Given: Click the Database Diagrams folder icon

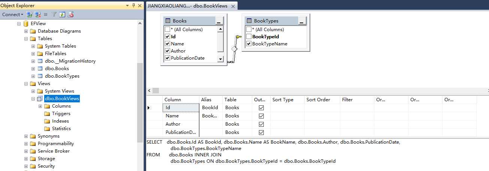Looking at the screenshot, I should coord(33,31).
